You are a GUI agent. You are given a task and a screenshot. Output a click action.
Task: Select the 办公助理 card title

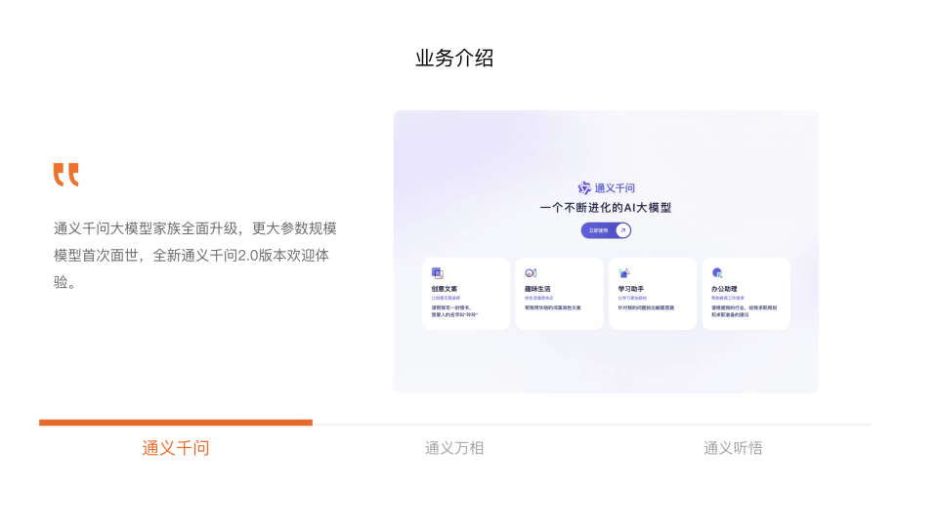coord(724,289)
